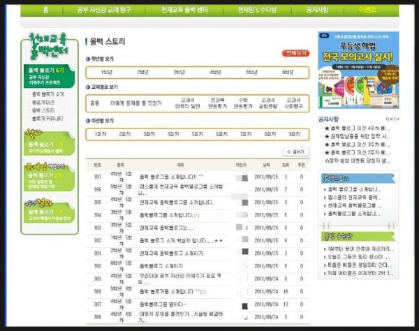Click the red 전체보기 button
The image size is (419, 331).
click(295, 53)
